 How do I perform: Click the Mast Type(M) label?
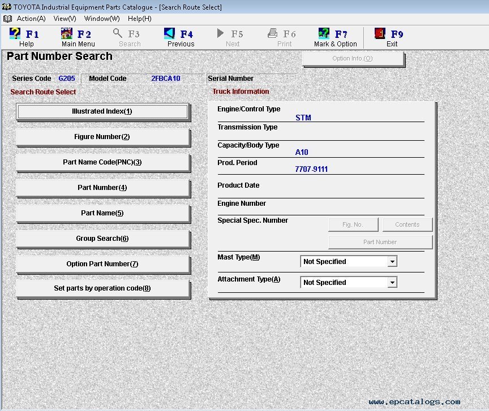(x=239, y=257)
